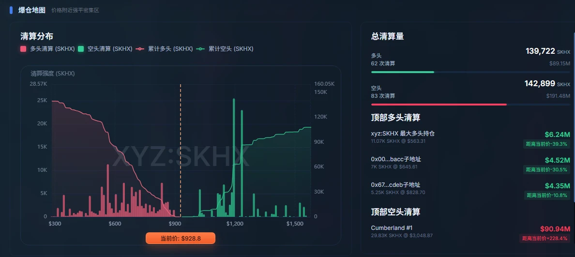The width and height of the screenshot is (575, 257).
Task: Click the $90.94M short liquidation amount
Action: point(555,229)
